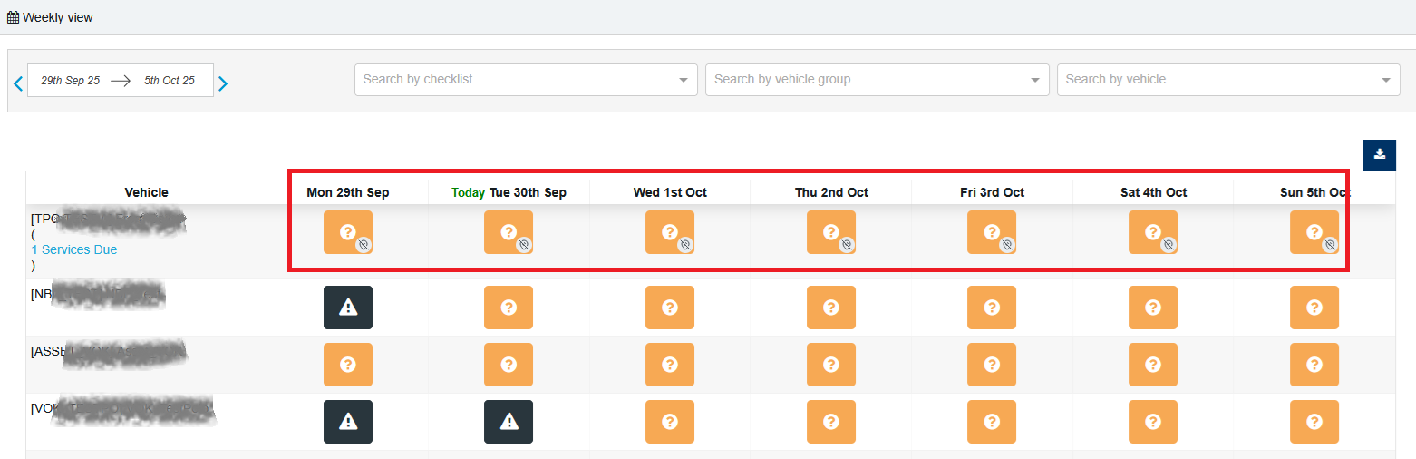Open the Search by checklist dropdown

click(x=526, y=80)
